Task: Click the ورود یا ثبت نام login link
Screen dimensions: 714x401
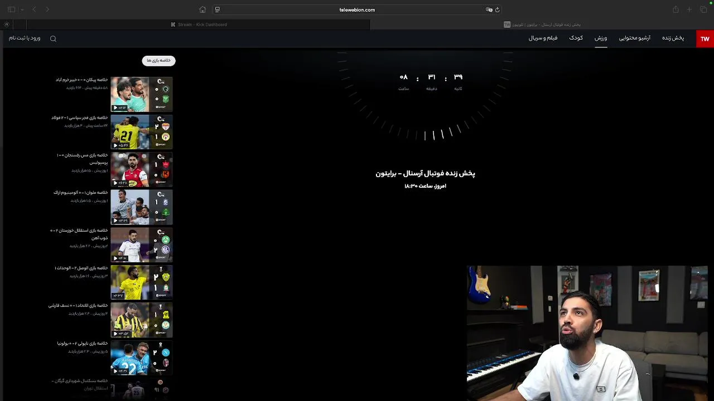Action: click(25, 38)
